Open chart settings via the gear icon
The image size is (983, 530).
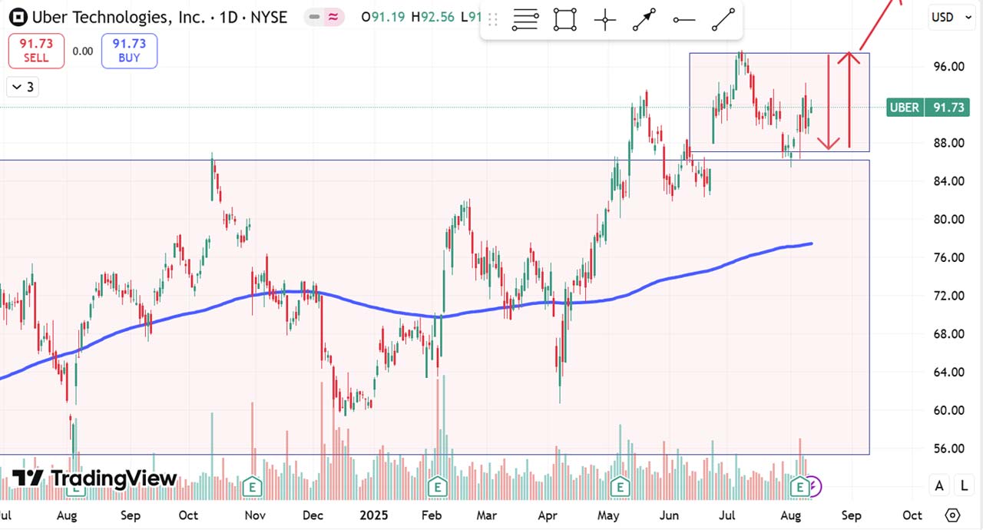[x=953, y=515]
